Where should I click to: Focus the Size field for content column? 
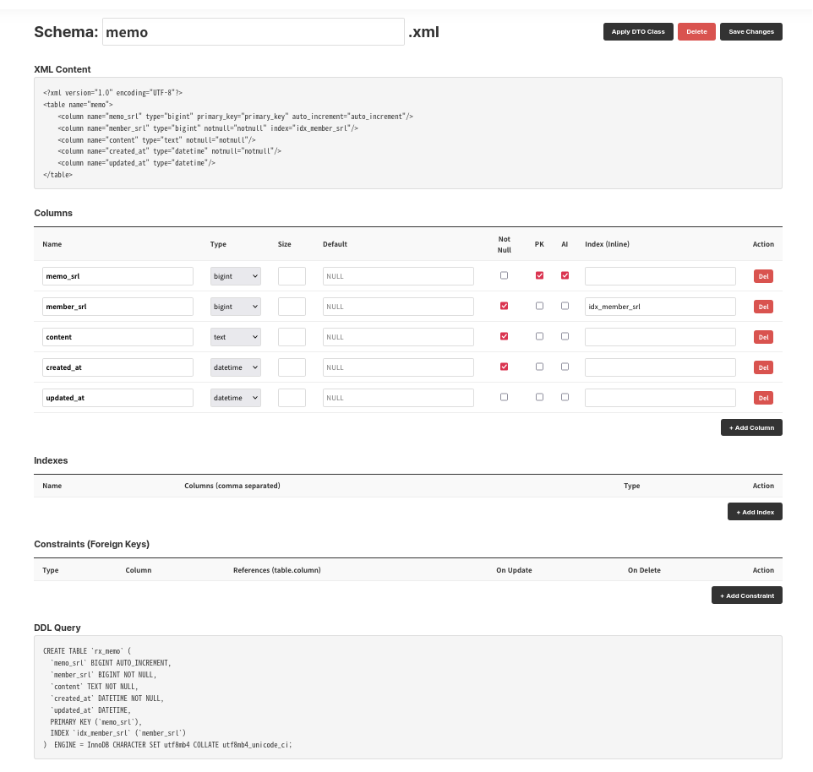coord(292,337)
